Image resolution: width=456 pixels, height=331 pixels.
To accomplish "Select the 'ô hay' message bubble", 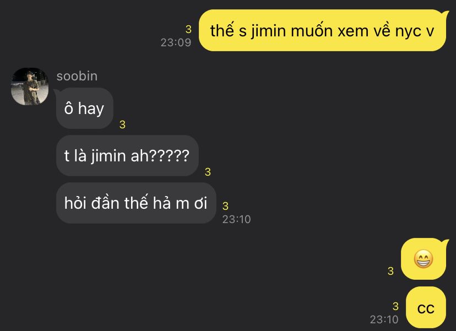I will 84,108.
